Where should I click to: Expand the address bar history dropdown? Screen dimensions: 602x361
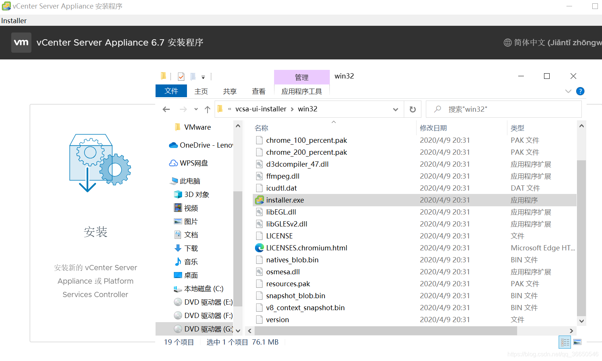tap(395, 109)
